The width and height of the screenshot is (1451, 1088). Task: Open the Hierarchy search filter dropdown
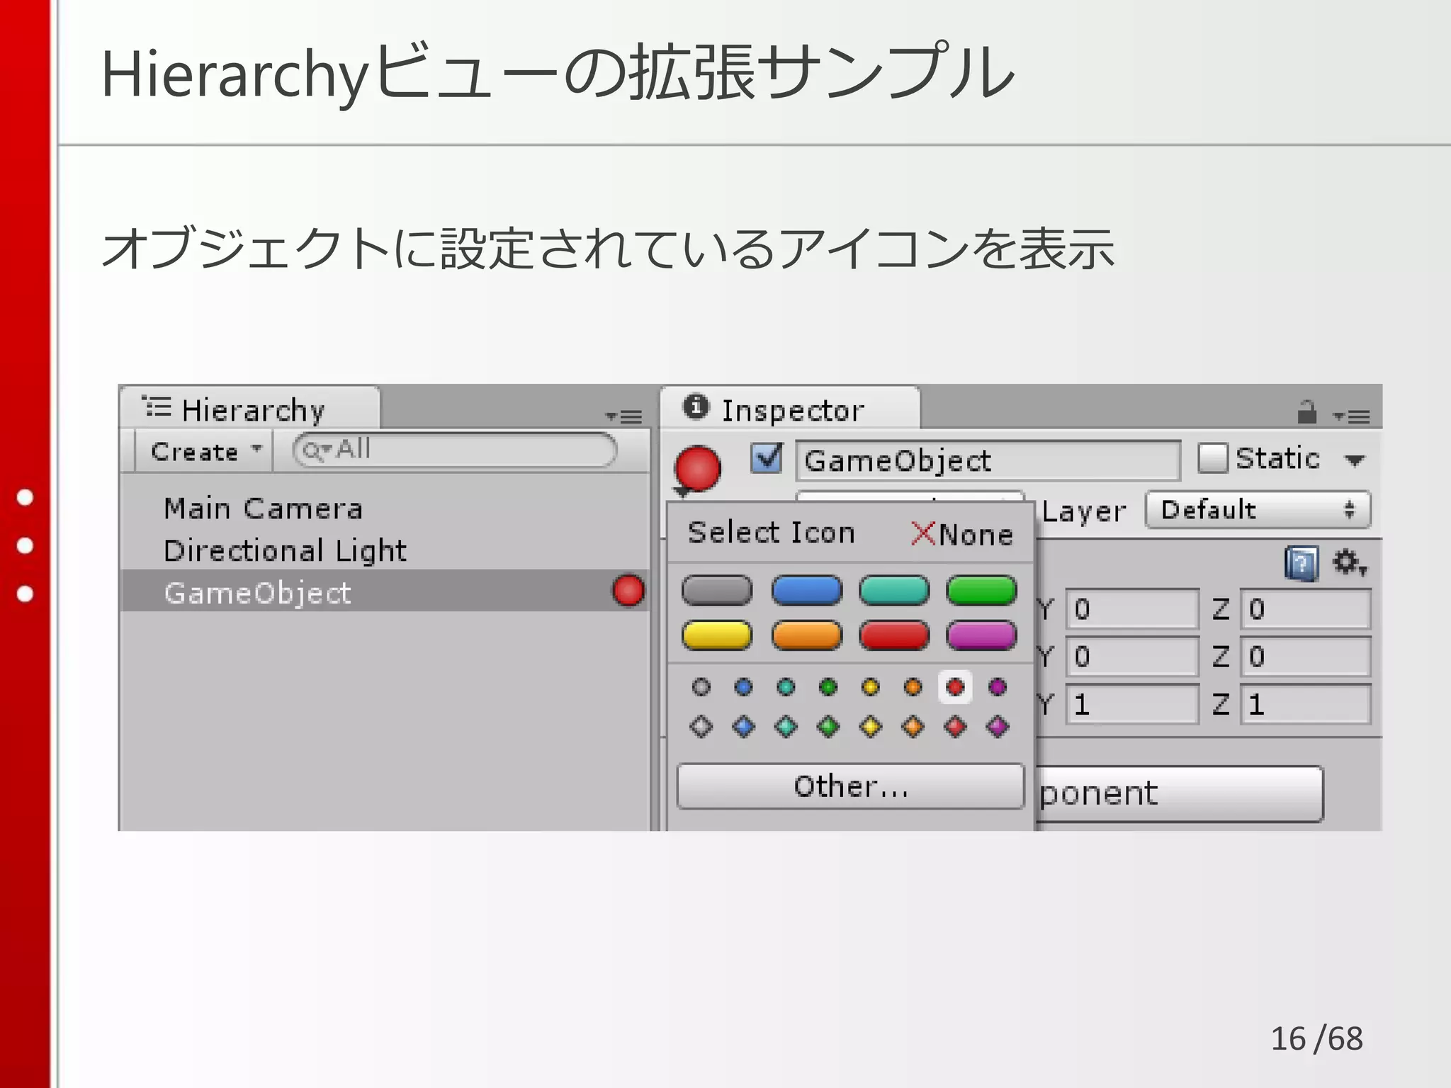[x=316, y=450]
